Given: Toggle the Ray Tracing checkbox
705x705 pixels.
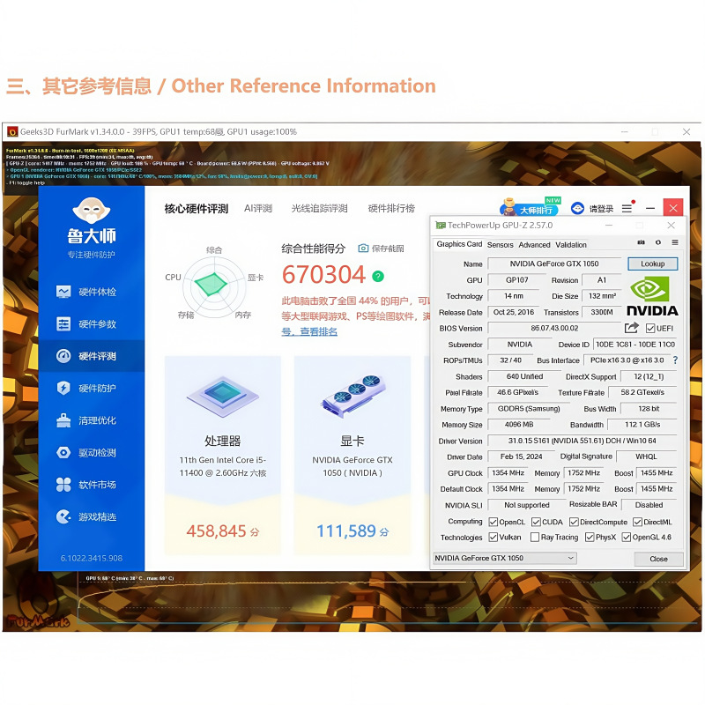Looking at the screenshot, I should [535, 538].
